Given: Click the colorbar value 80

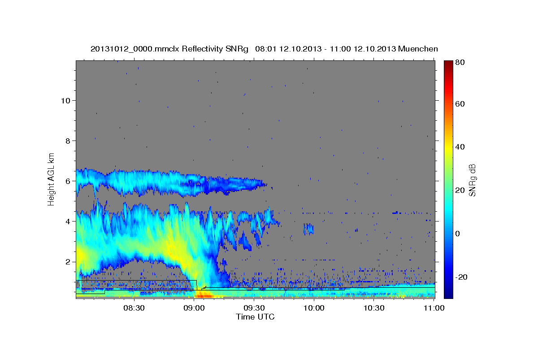Looking at the screenshot, I should pos(460,63).
